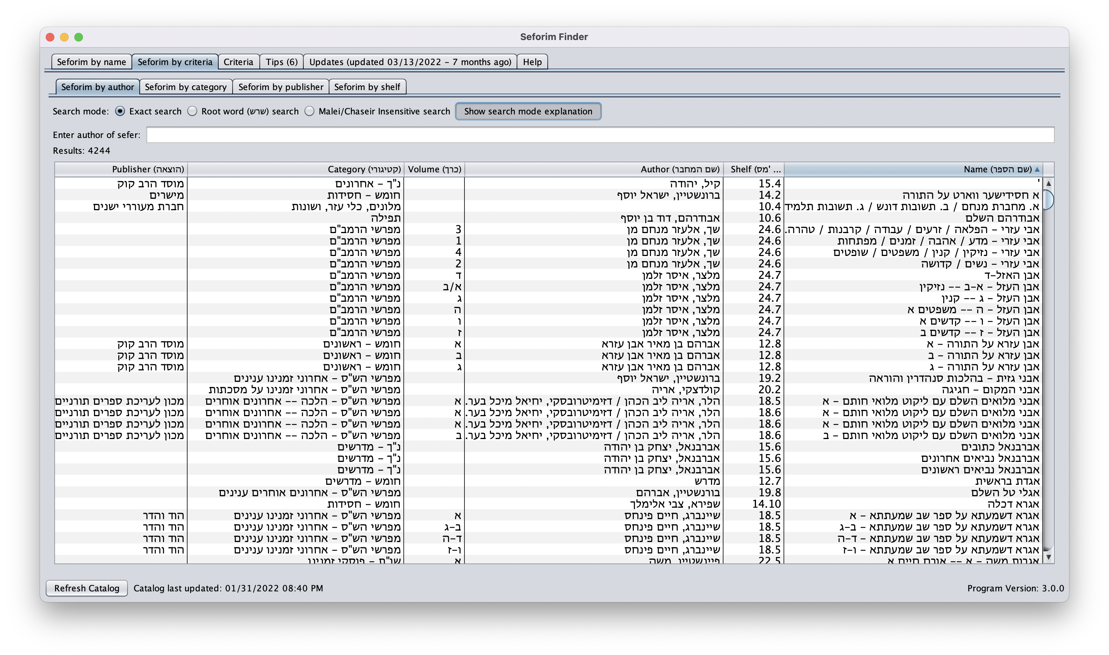This screenshot has width=1109, height=655.
Task: Click author שפירא, צבי אלימלך cell
Action: (675, 504)
